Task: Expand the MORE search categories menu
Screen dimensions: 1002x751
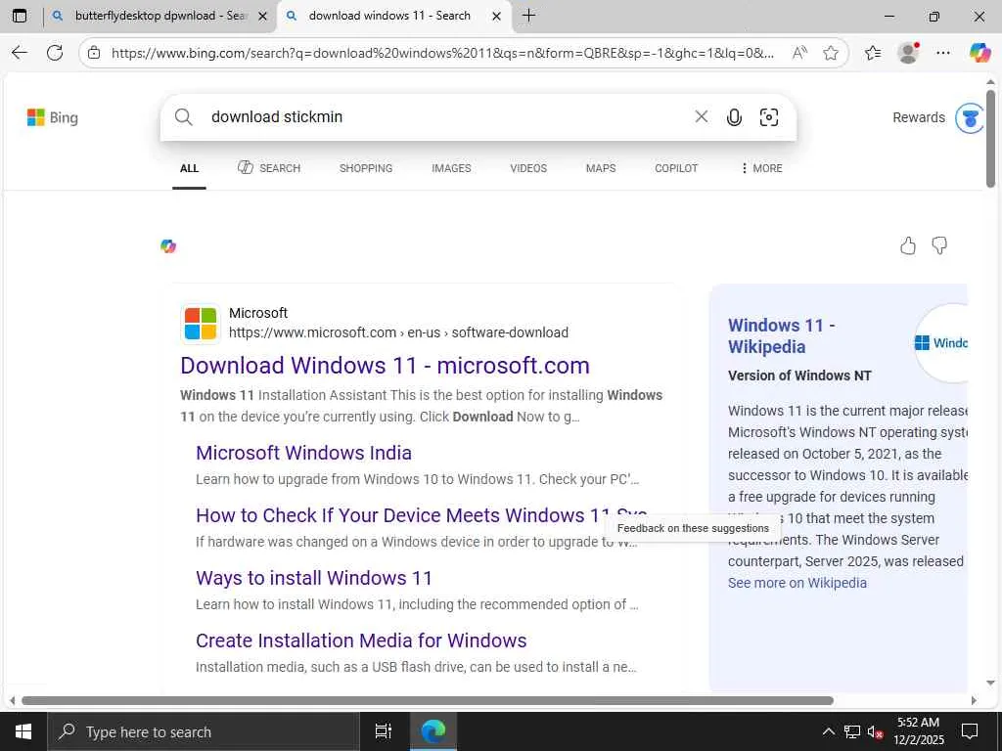Action: (x=761, y=168)
